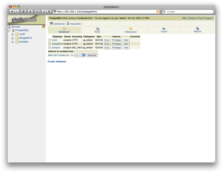Click the Logout link

point(209,18)
